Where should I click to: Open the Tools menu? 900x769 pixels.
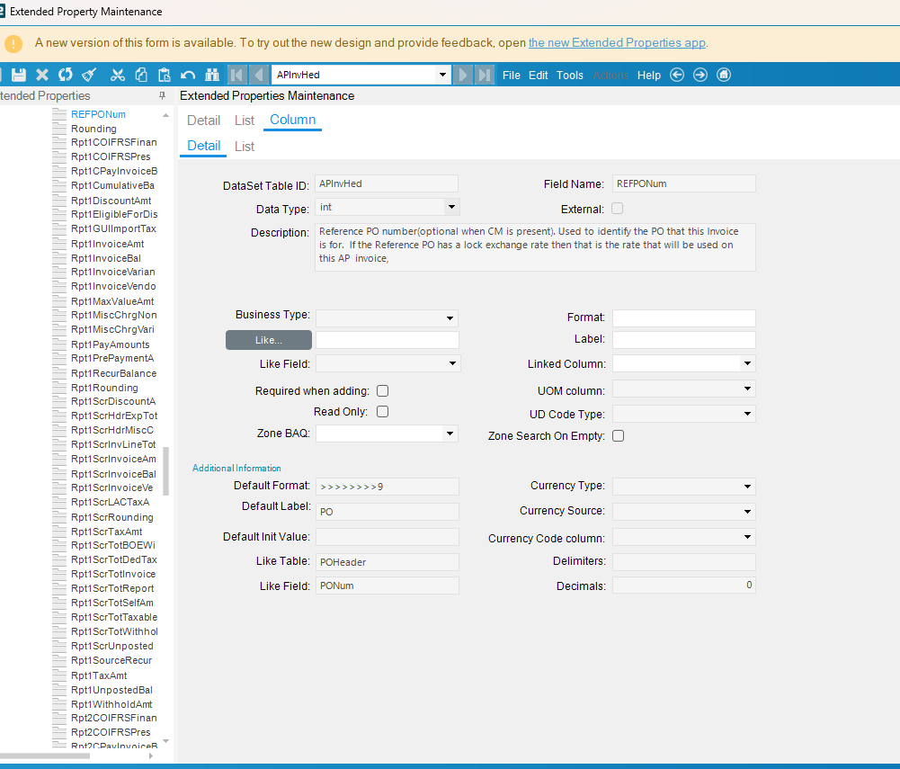[x=570, y=76]
